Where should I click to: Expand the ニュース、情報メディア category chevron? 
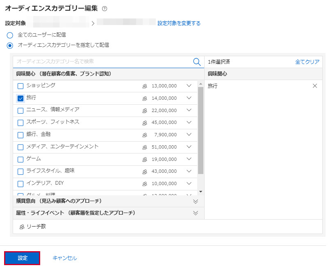(x=189, y=110)
